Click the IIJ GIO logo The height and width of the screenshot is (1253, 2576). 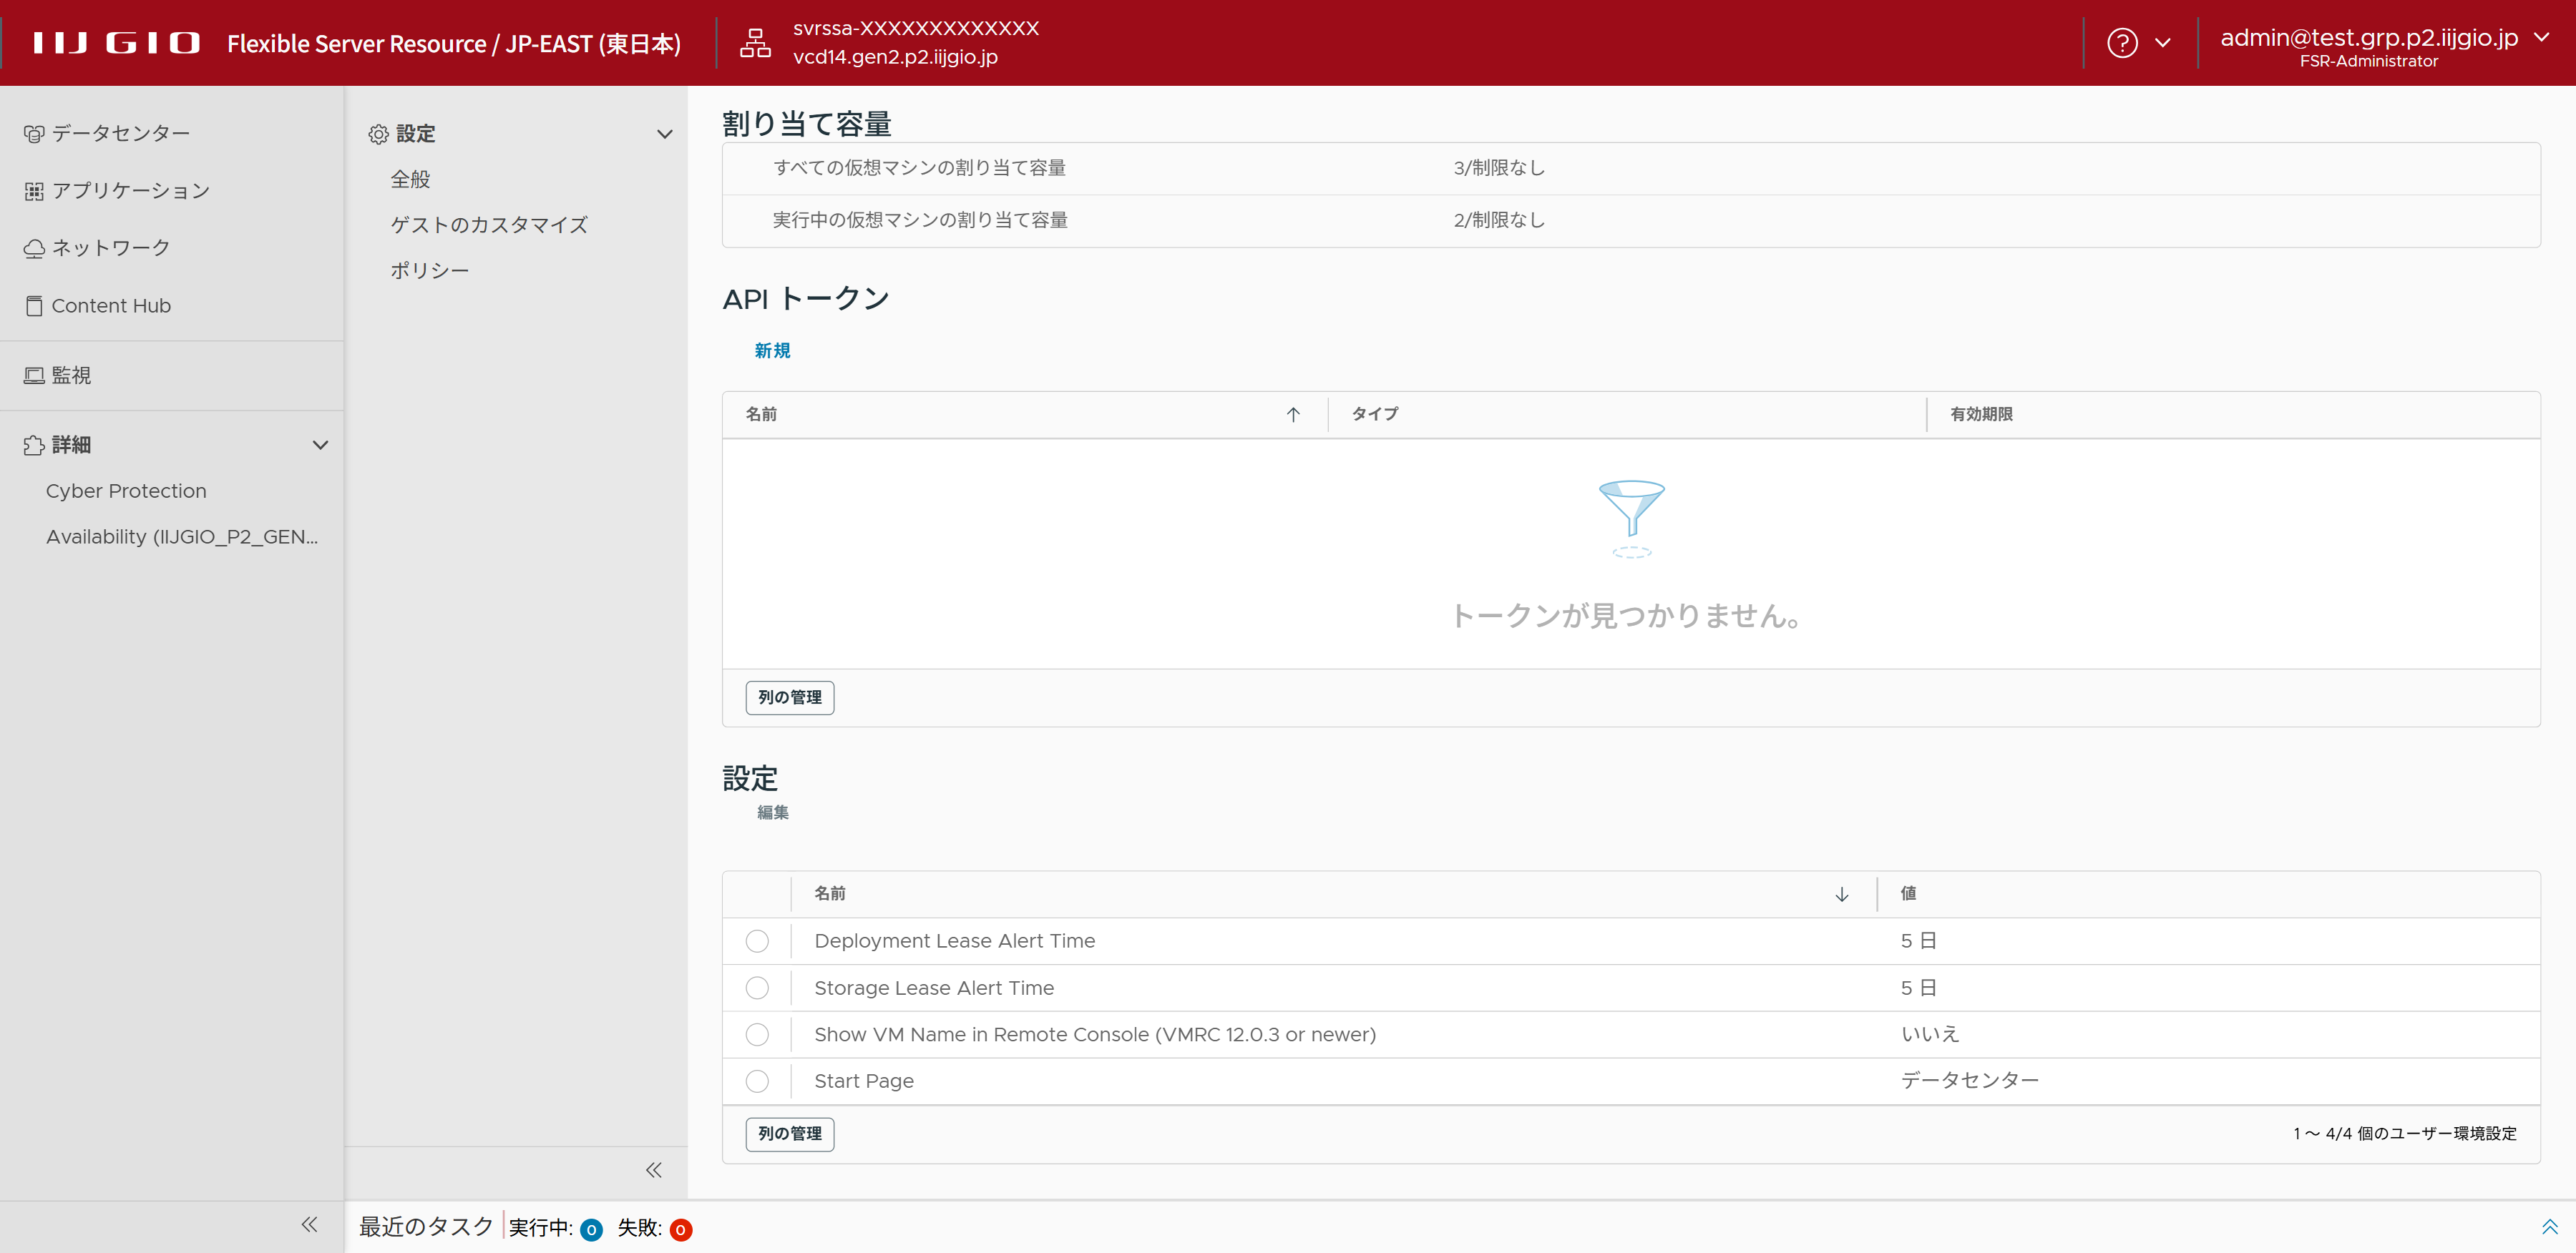pos(116,43)
